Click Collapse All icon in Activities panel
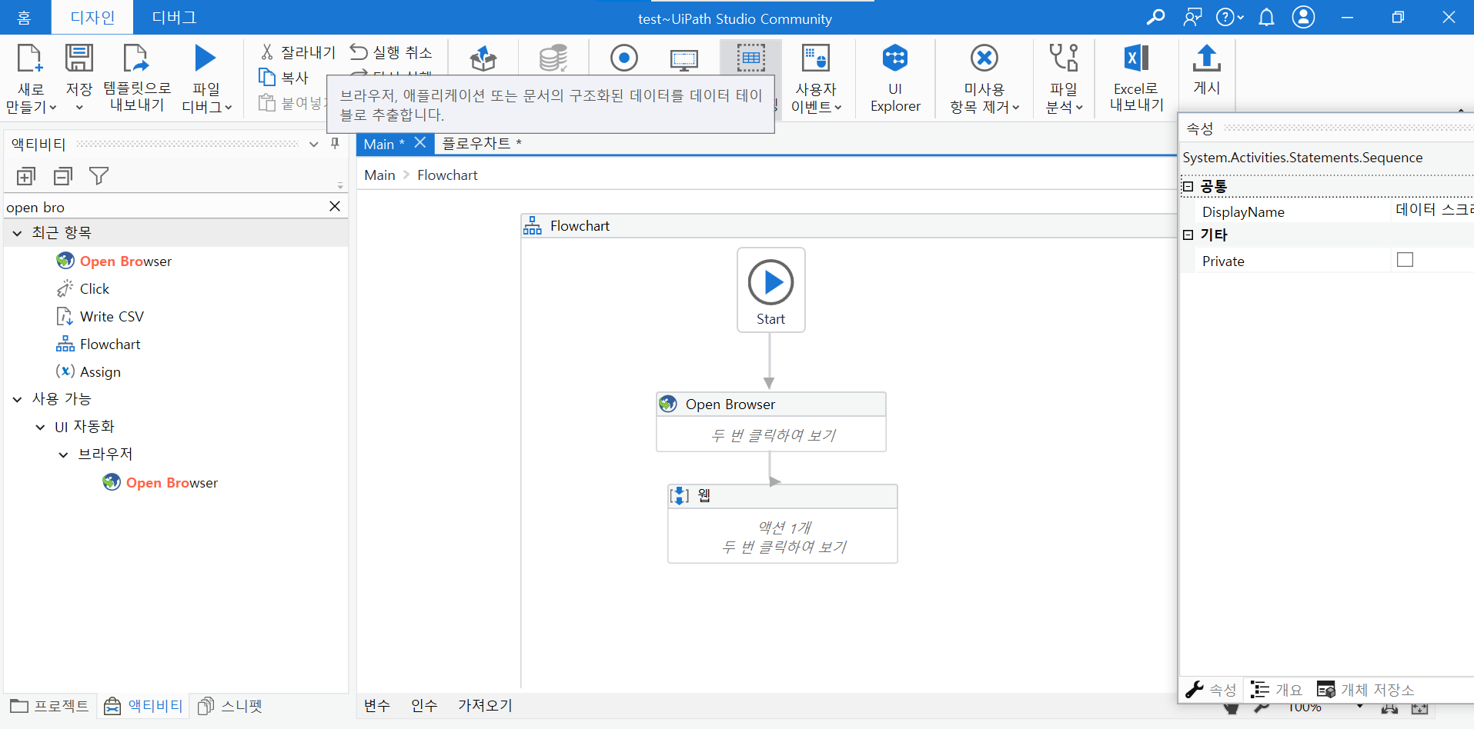Image resolution: width=1474 pixels, height=729 pixels. point(63,177)
